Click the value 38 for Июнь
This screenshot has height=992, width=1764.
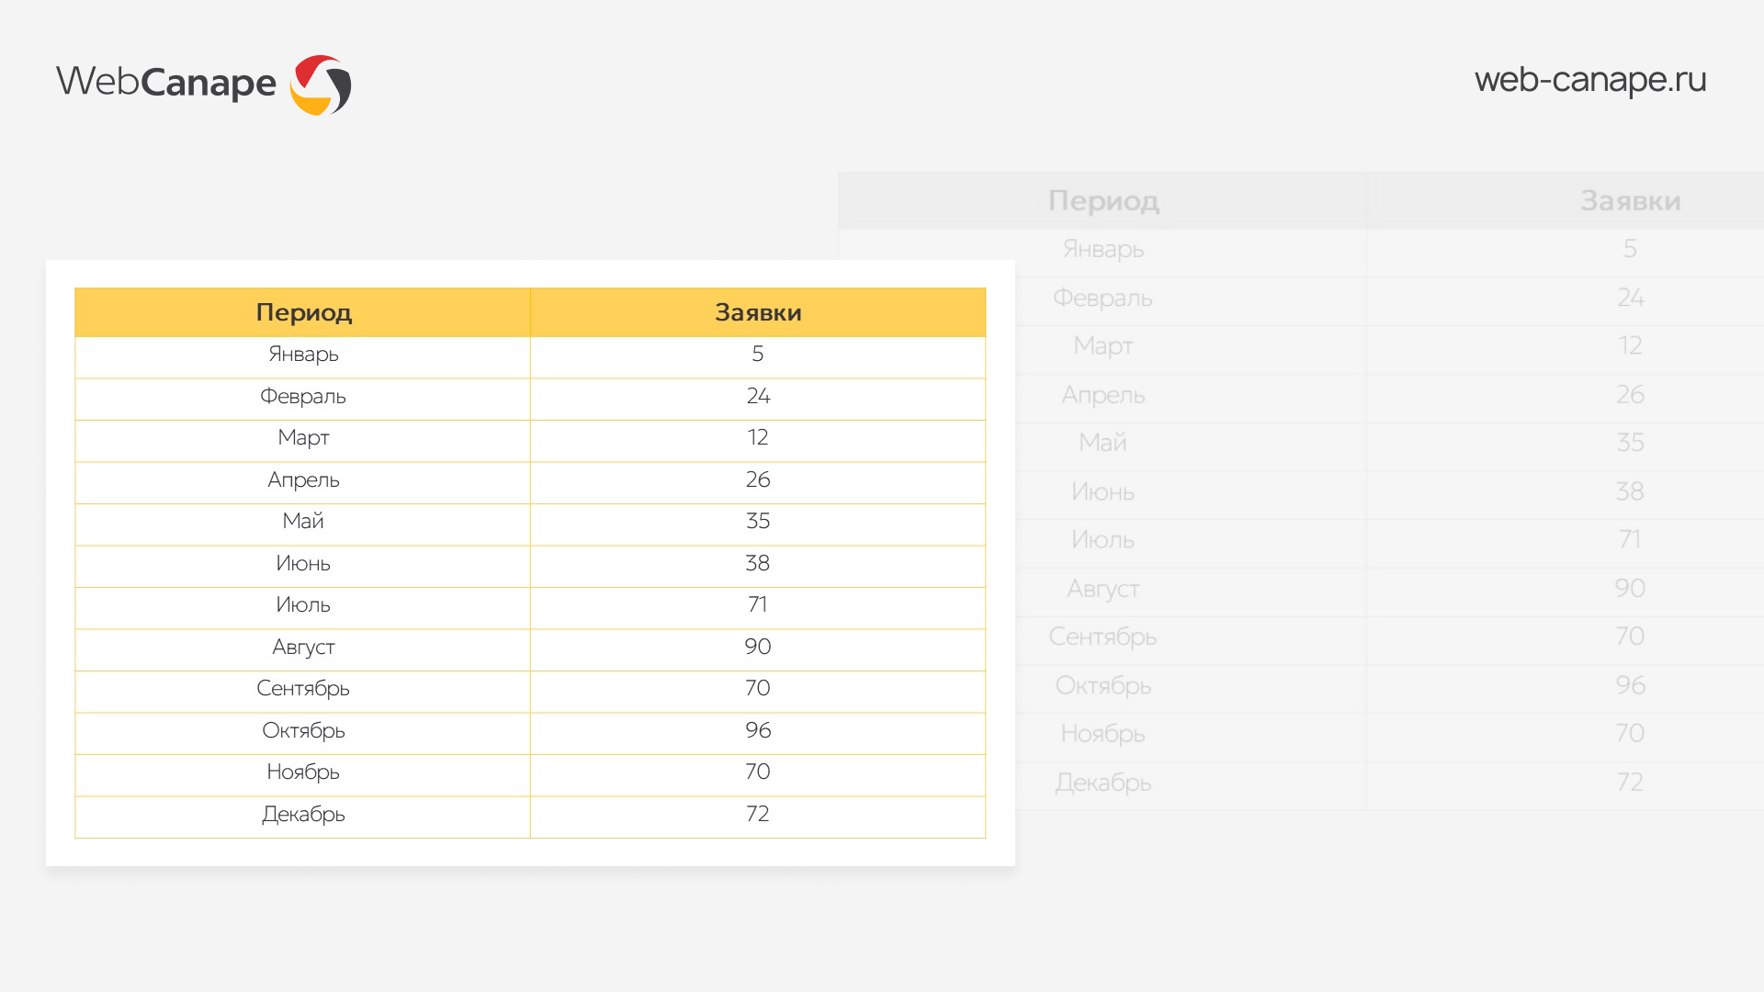tap(758, 564)
